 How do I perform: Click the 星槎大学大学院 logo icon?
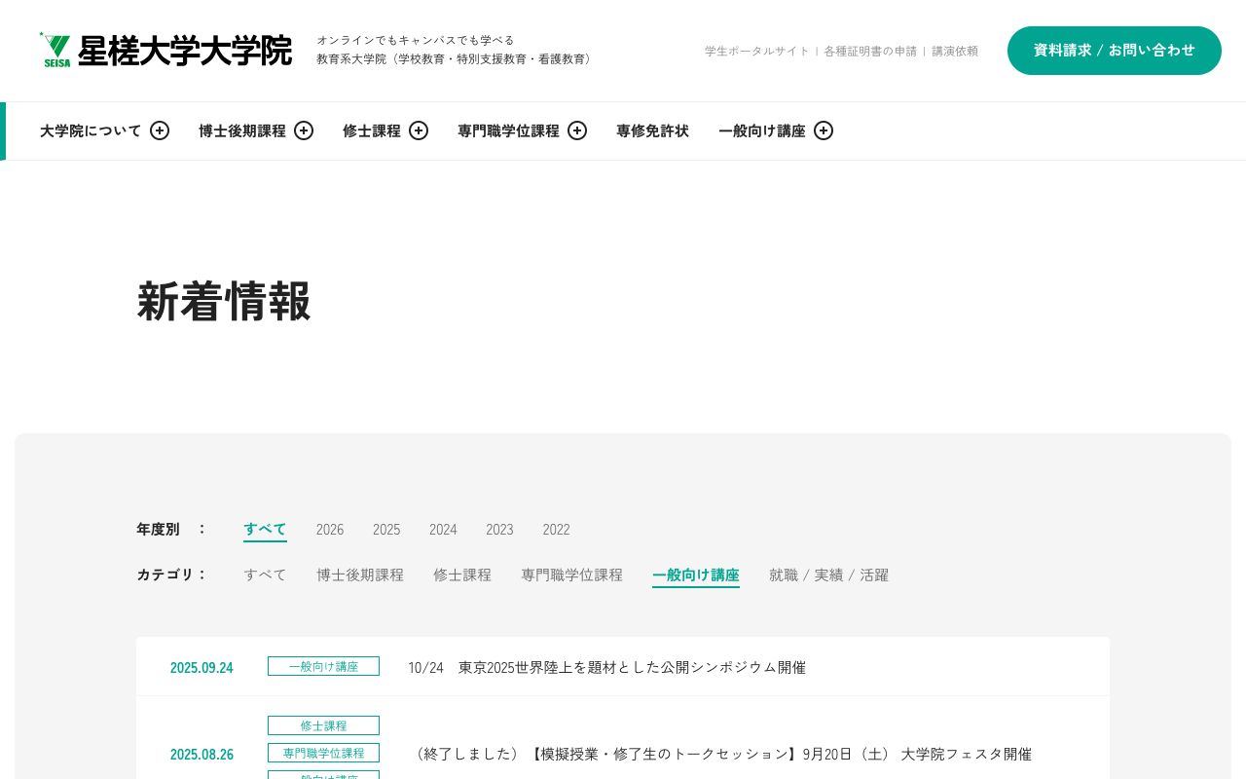[55, 49]
